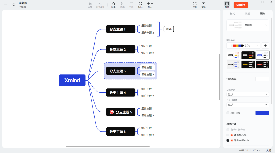Click the lock icon beside 紧凑型布局
This screenshot has height=153, width=275.
(x=232, y=135)
